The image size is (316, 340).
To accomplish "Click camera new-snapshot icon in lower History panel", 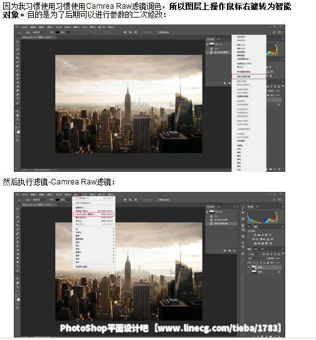I will tap(229, 250).
